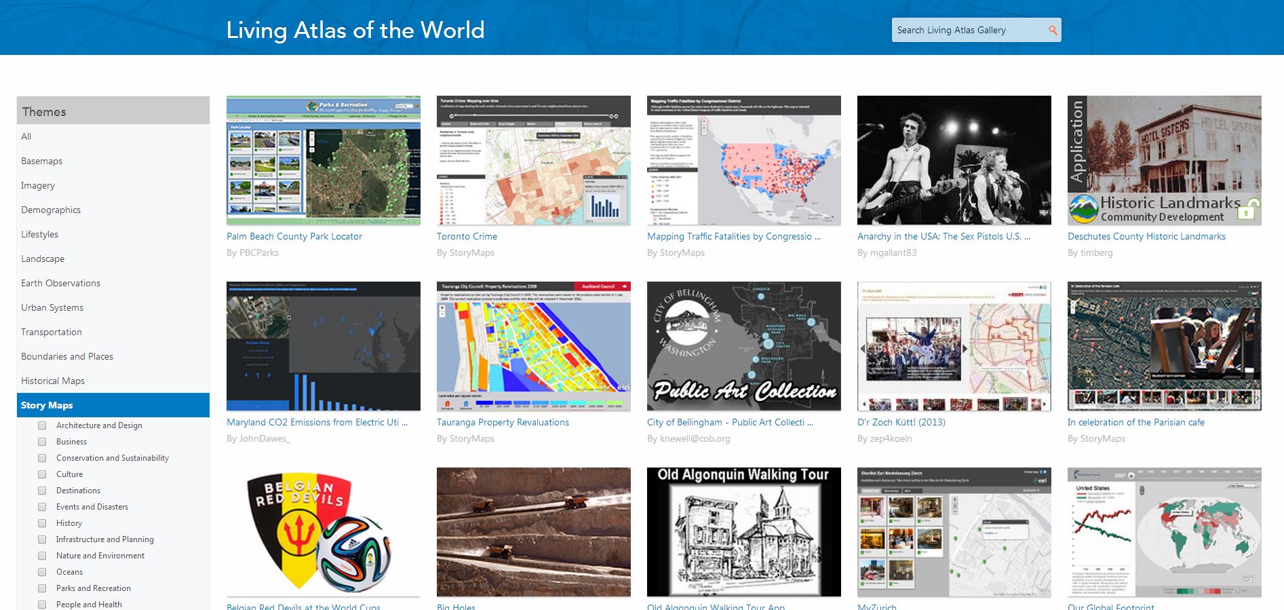The width and height of the screenshot is (1284, 610).
Task: Open the Maryland CO2 Emissions thumbnail
Action: (324, 346)
